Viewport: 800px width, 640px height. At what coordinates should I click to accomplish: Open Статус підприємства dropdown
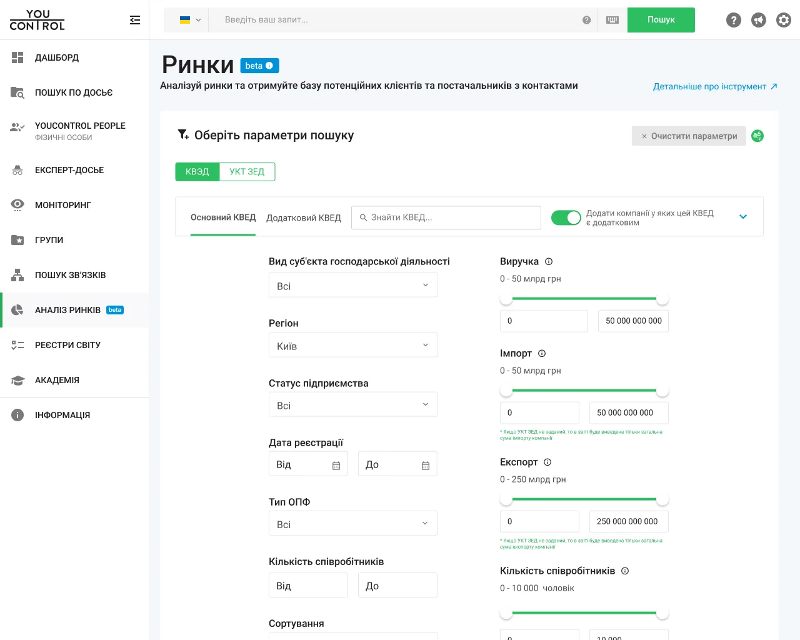pyautogui.click(x=353, y=404)
